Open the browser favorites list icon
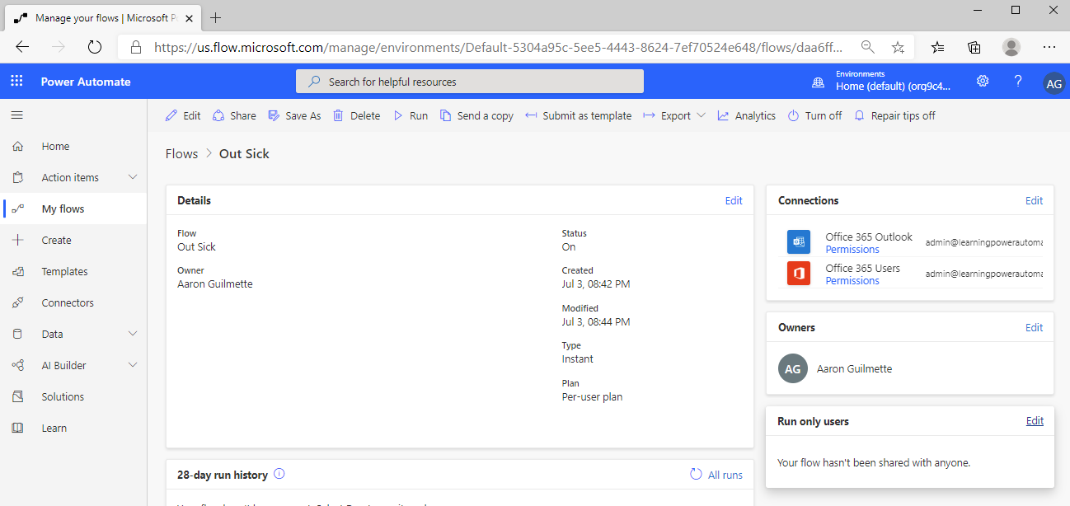This screenshot has width=1070, height=506. tap(938, 47)
